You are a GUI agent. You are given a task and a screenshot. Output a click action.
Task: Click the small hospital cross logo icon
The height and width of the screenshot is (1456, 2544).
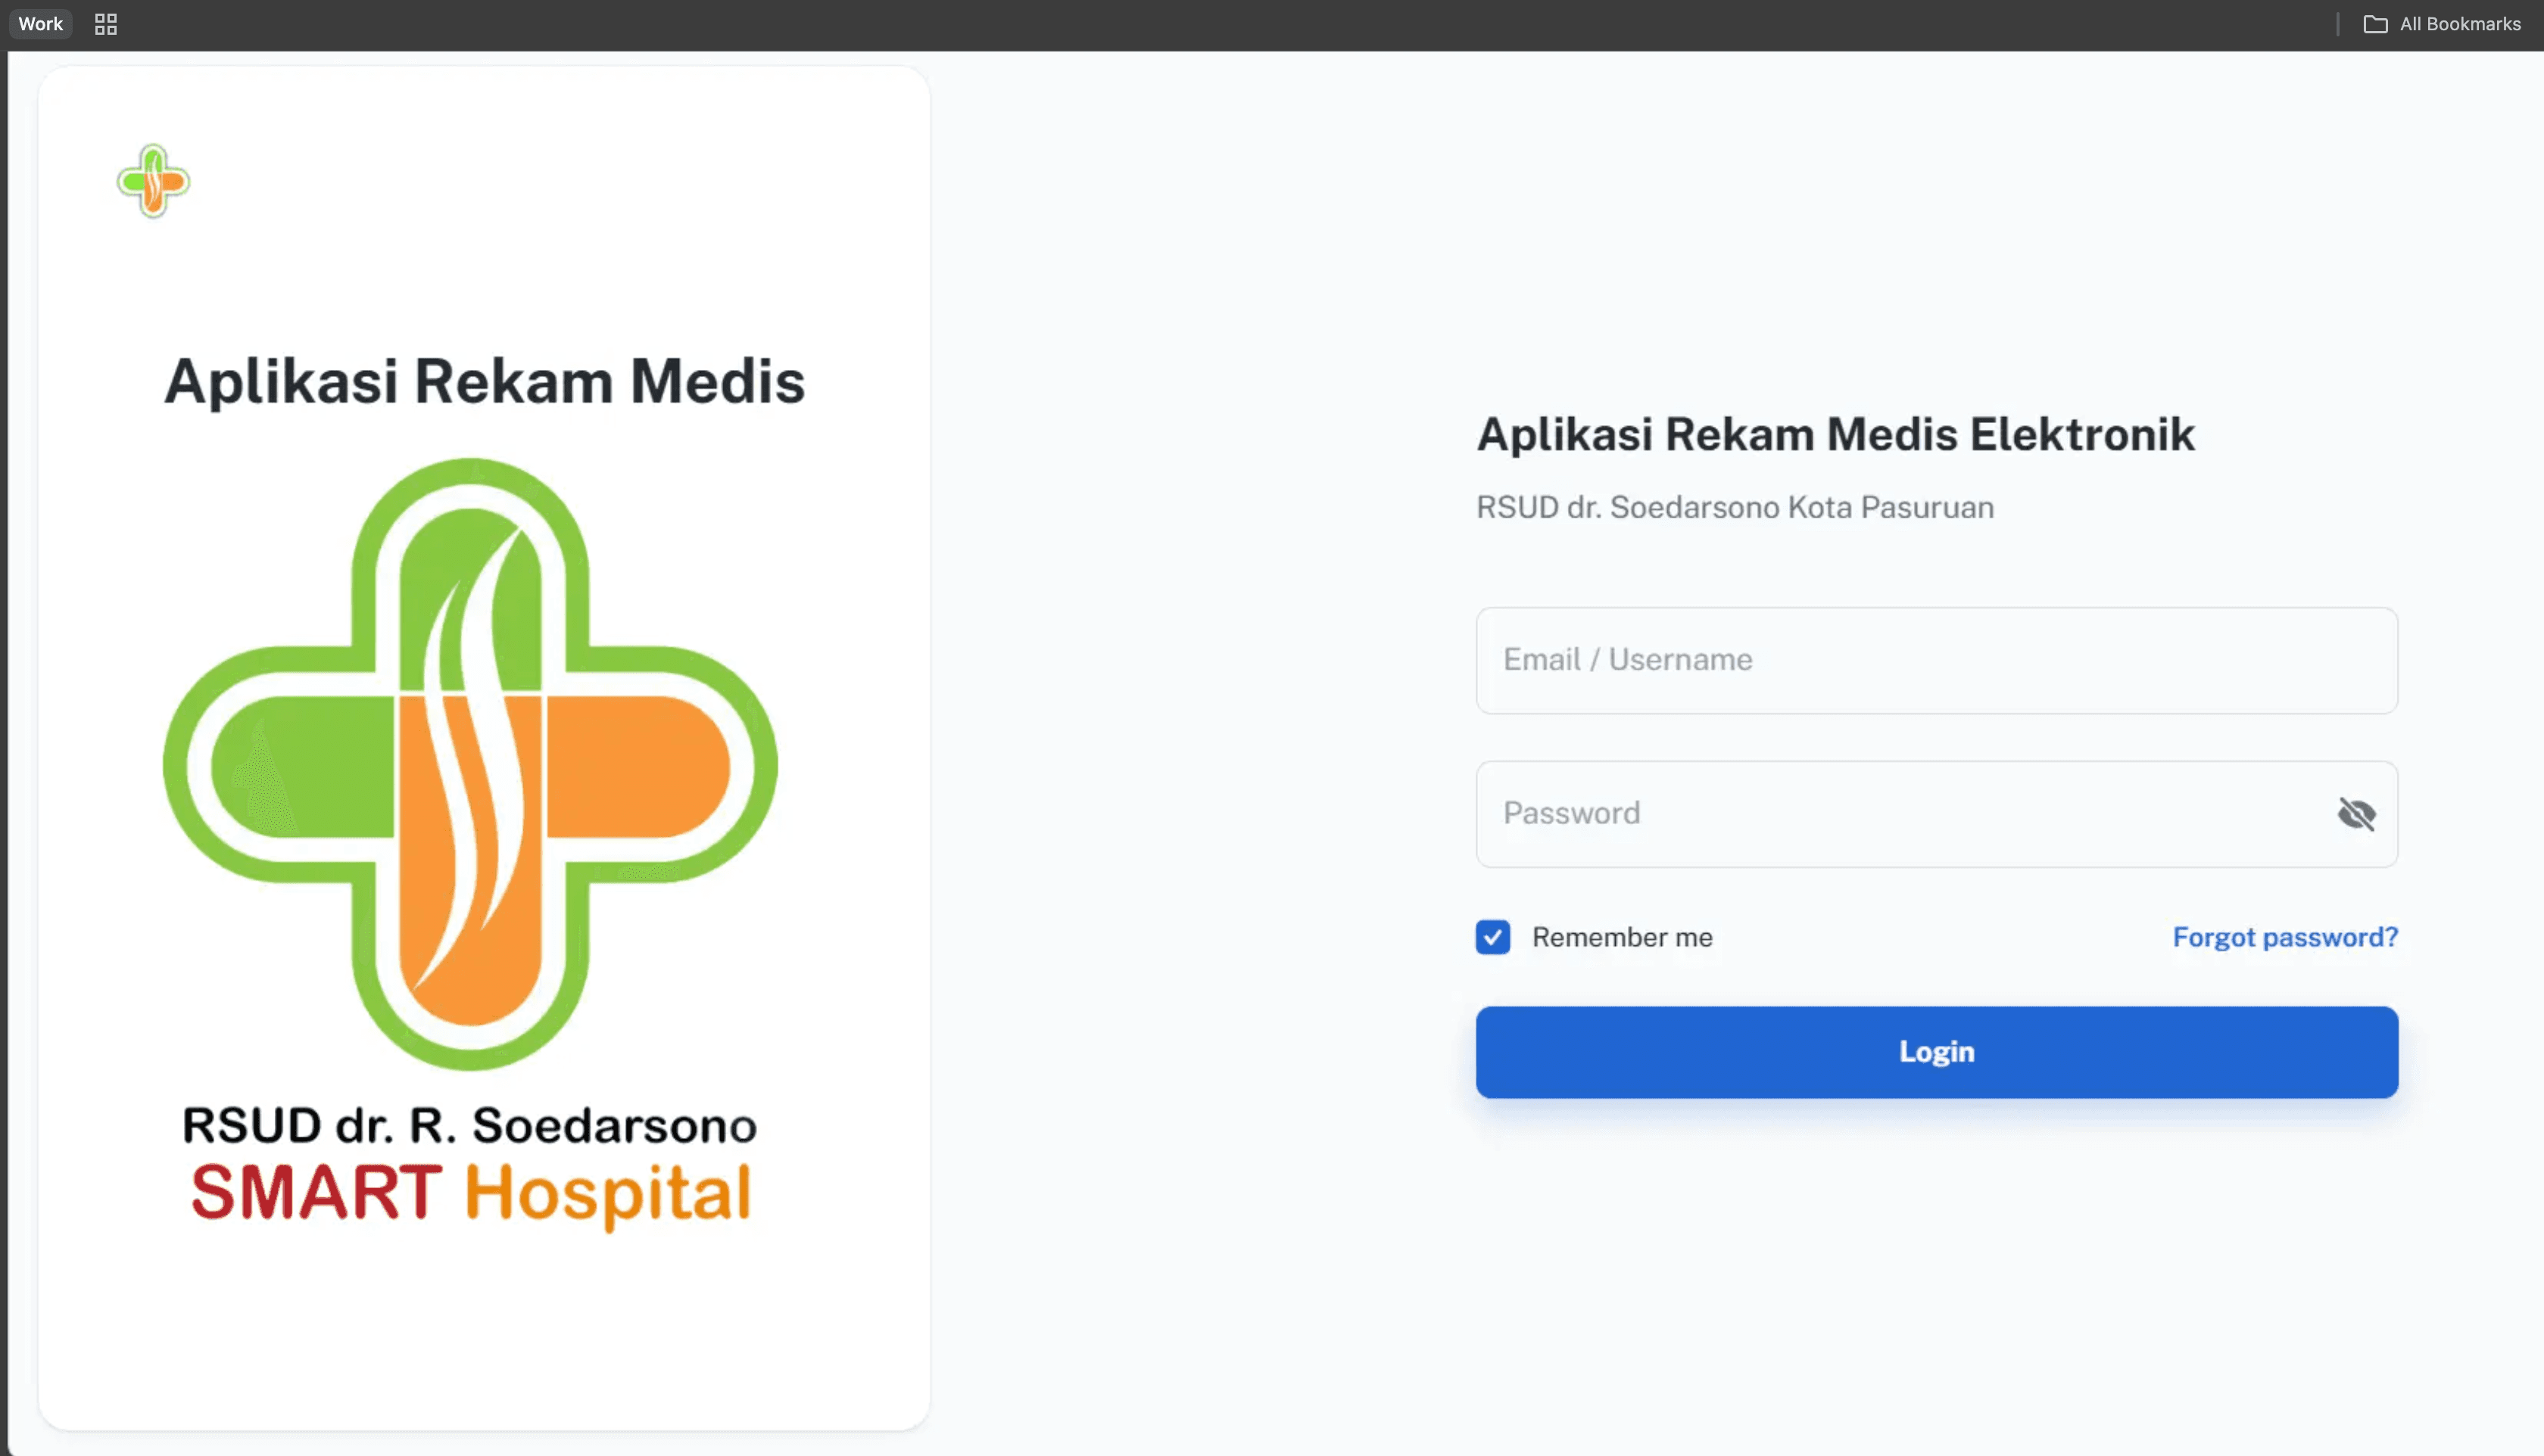pyautogui.click(x=153, y=181)
